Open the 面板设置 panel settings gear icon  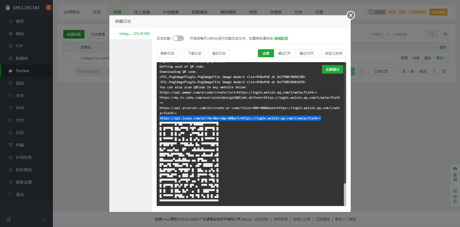pyautogui.click(x=11, y=182)
